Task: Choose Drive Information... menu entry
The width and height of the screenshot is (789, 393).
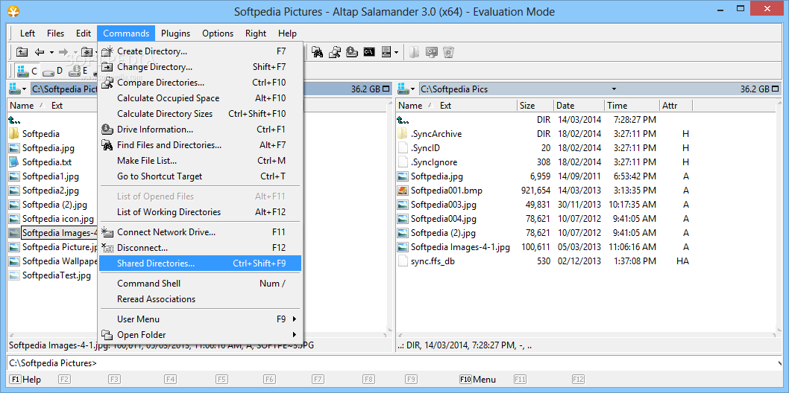Action: 200,129
